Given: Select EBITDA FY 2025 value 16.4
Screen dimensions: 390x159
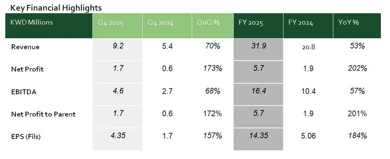Looking at the screenshot, I should click(259, 91).
